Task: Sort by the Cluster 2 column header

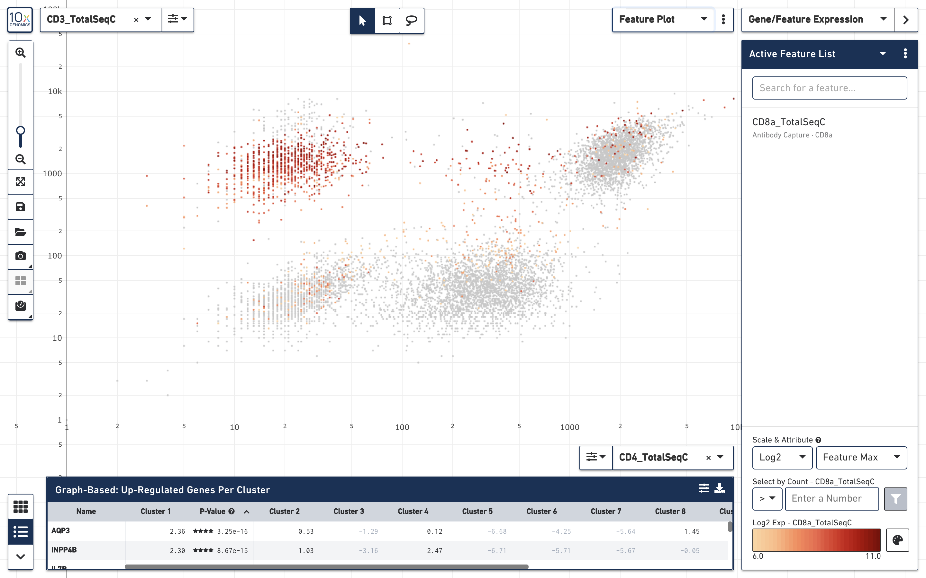Action: [284, 512]
